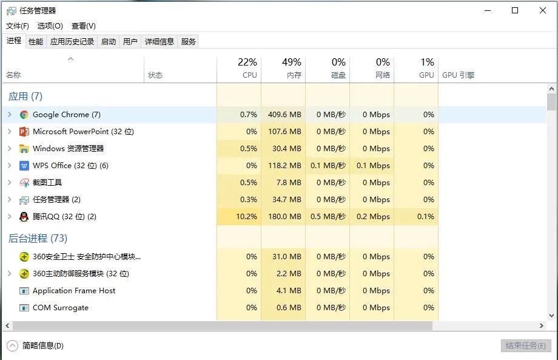Viewport: 558px width, 360px height.
Task: Expand the Google Chrome process group
Action: [9, 115]
